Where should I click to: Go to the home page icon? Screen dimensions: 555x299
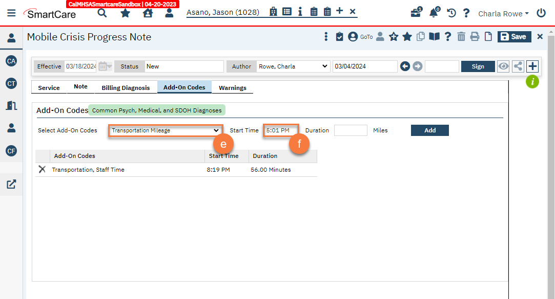tap(148, 13)
